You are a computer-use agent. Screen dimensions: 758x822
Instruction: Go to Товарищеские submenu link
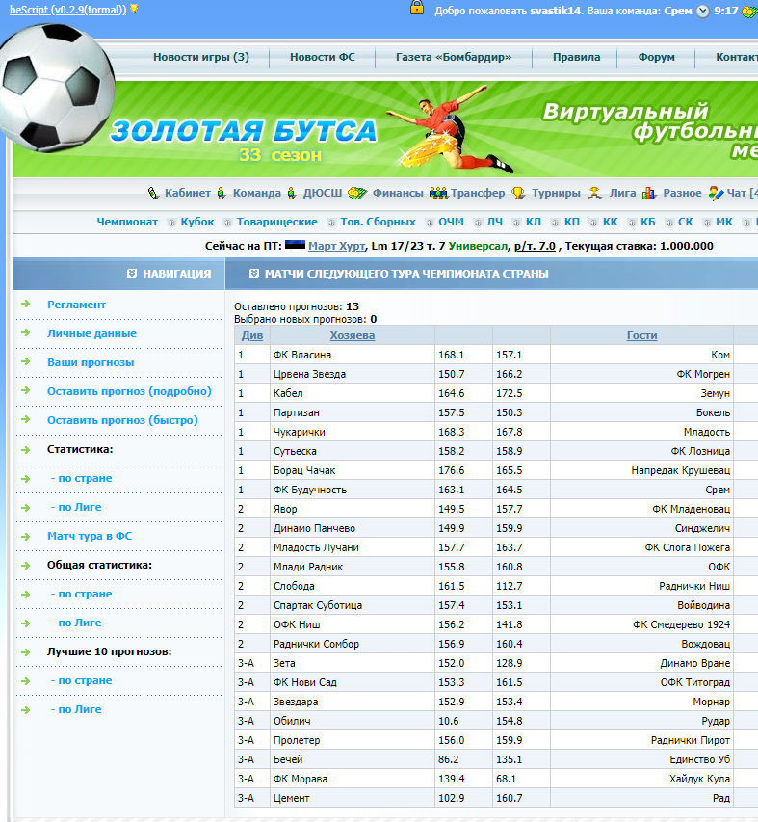click(277, 222)
